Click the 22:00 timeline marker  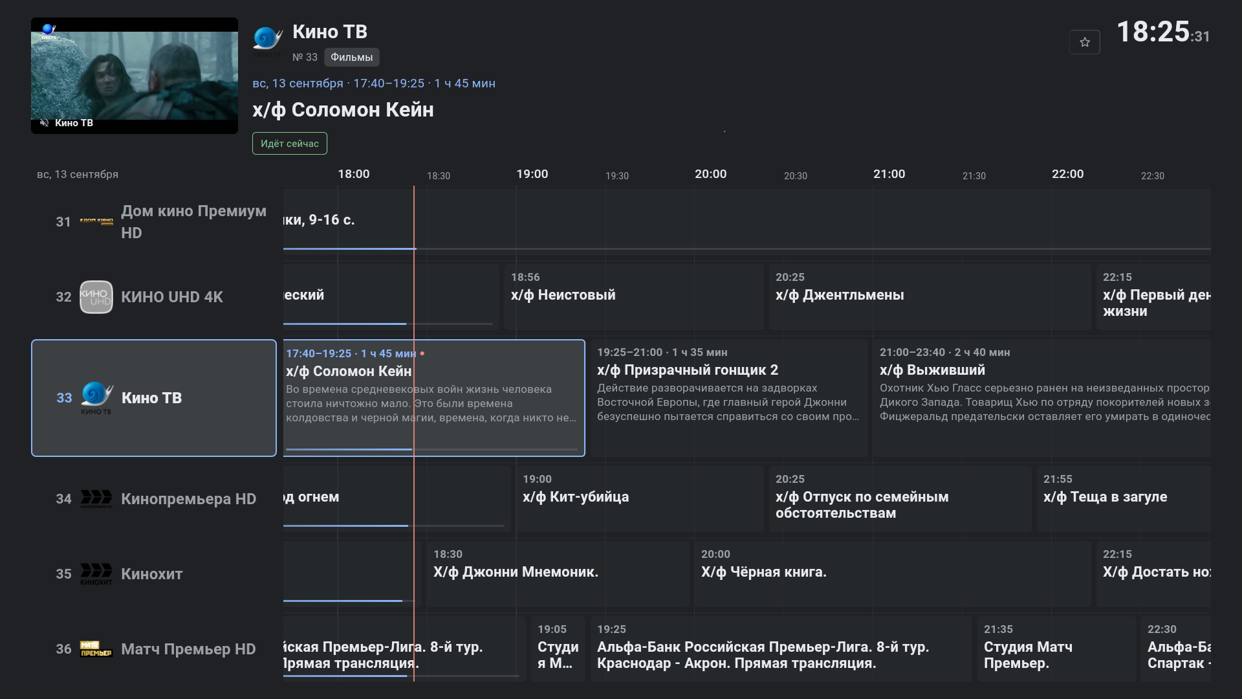pos(1068,174)
